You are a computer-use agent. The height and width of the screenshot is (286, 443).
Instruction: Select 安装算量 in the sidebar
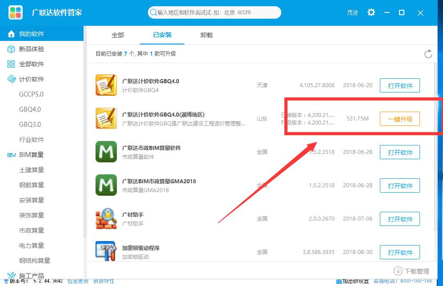click(32, 200)
